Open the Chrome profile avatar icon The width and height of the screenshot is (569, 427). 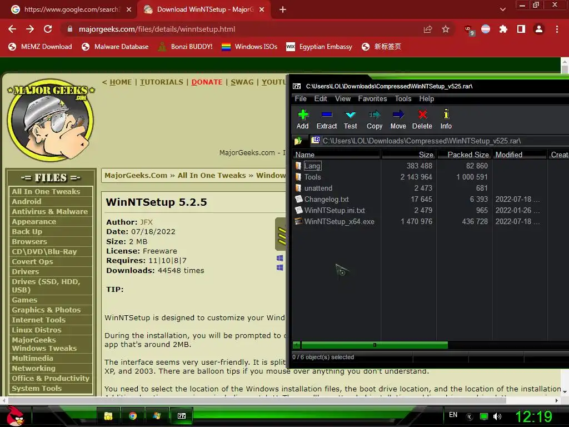539,29
